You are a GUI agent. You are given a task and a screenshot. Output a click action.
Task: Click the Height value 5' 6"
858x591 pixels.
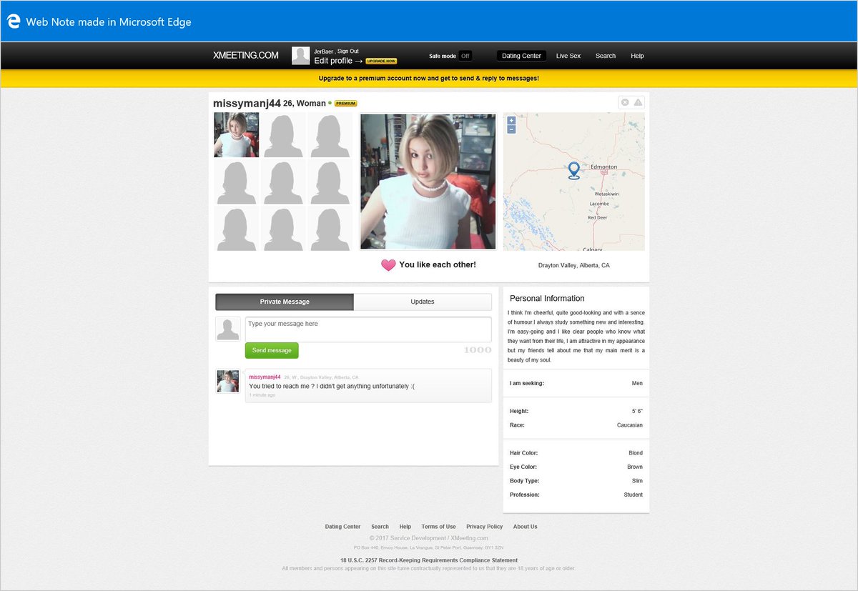click(x=637, y=411)
